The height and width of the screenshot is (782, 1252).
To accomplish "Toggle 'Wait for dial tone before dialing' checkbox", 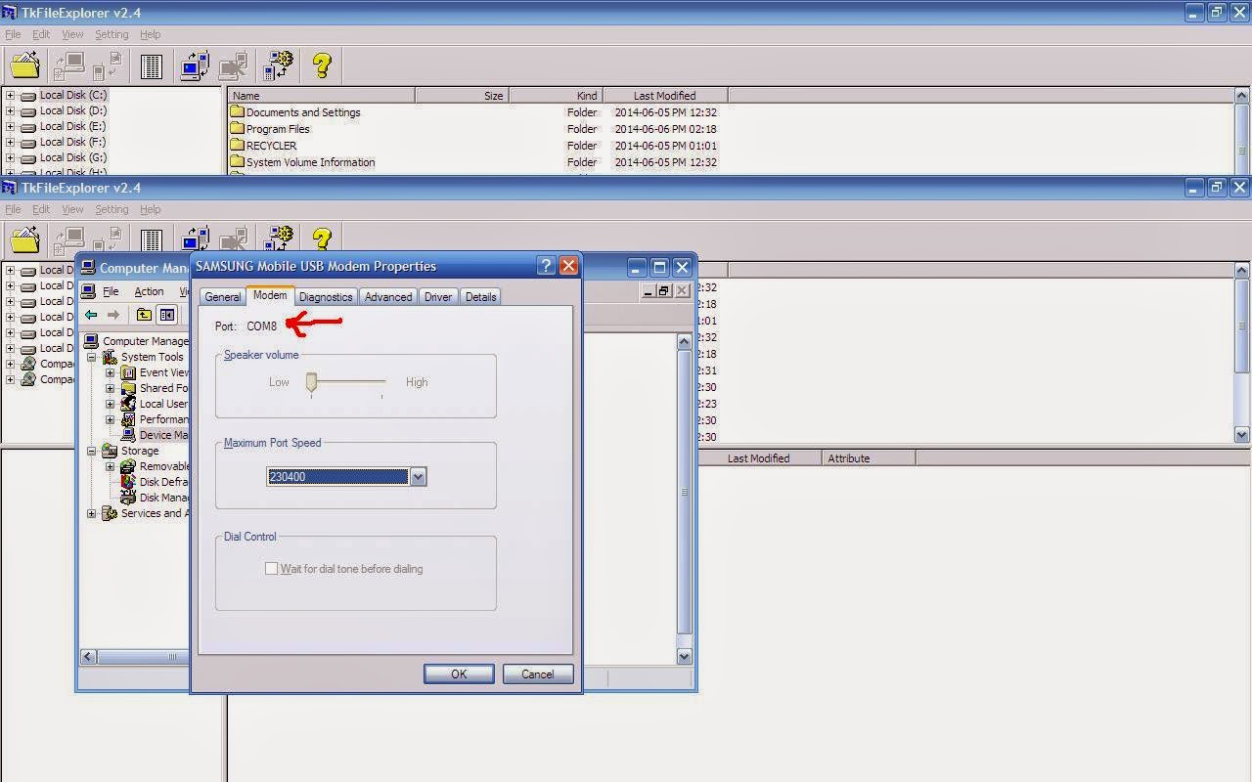I will click(x=271, y=568).
